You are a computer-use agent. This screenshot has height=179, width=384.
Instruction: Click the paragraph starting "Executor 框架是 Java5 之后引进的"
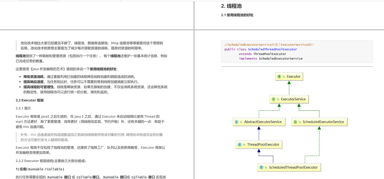(90, 122)
